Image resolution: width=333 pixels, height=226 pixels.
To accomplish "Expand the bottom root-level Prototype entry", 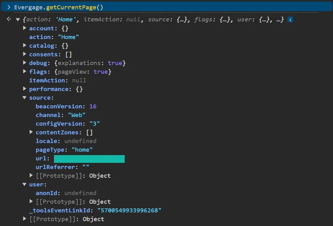I will coord(25,219).
